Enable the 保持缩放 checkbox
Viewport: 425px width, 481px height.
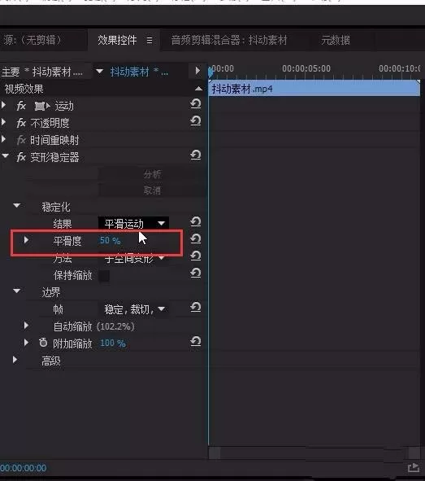(x=104, y=275)
